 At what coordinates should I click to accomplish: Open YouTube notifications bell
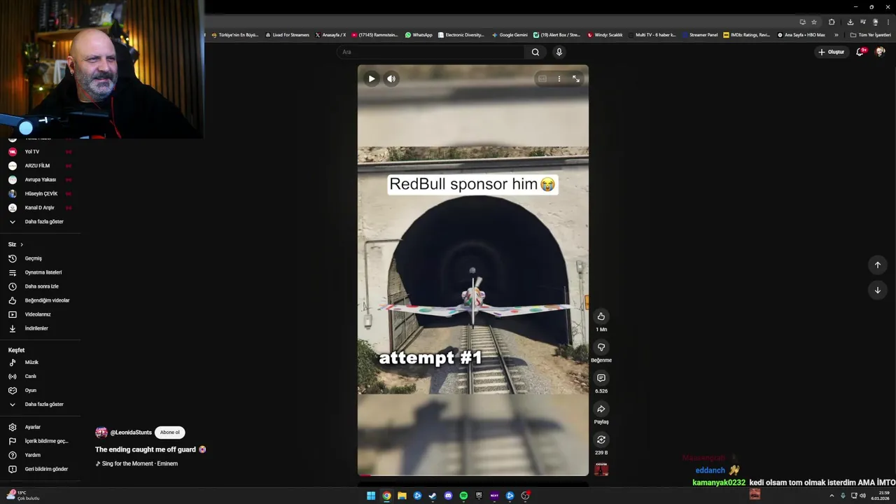(x=860, y=52)
